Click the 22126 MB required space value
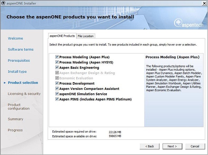The height and width of the screenshot is (155, 208). pyautogui.click(x=115, y=132)
